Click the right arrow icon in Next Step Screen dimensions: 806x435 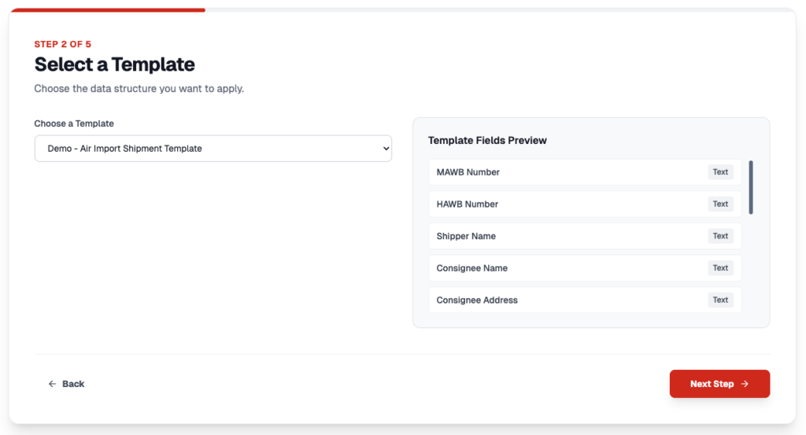(x=745, y=384)
